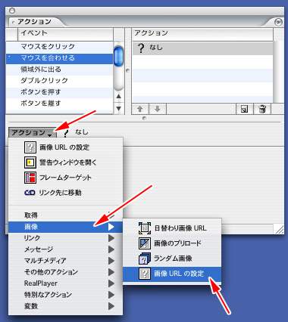
Task: Choose ランダム画像 text in submenu
Action: (173, 259)
